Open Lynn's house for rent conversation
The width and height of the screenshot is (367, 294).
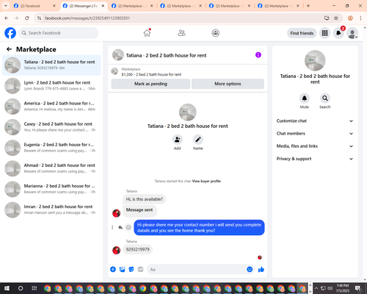[51, 85]
